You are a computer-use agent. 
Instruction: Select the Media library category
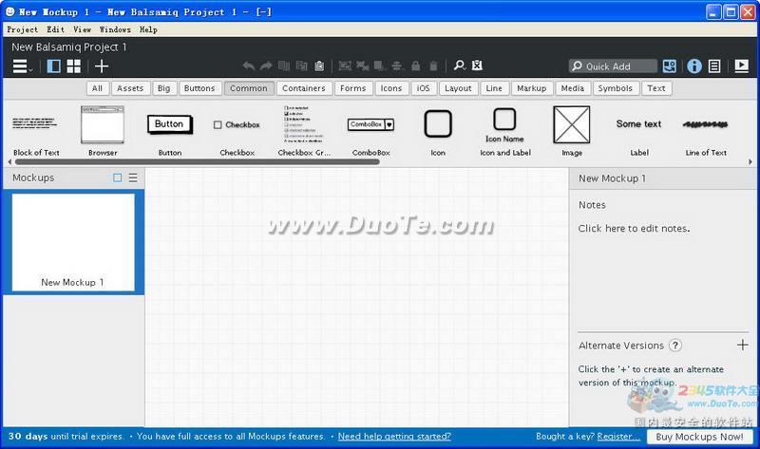click(573, 88)
